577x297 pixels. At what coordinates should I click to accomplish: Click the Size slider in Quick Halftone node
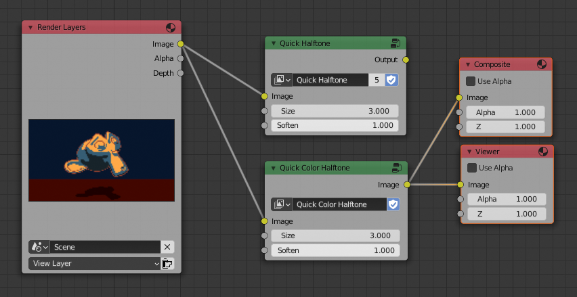tap(335, 111)
